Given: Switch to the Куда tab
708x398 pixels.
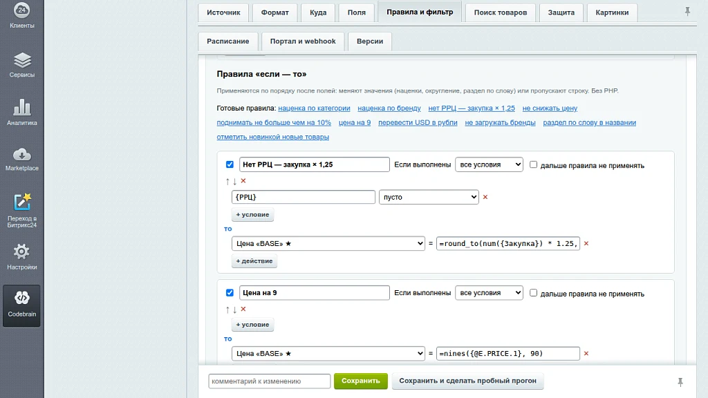Looking at the screenshot, I should (318, 12).
